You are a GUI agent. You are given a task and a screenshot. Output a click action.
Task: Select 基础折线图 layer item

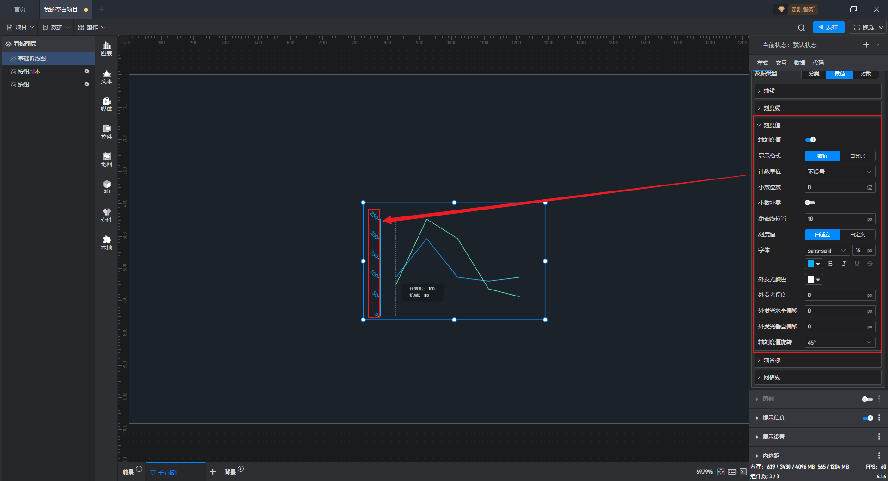click(49, 58)
